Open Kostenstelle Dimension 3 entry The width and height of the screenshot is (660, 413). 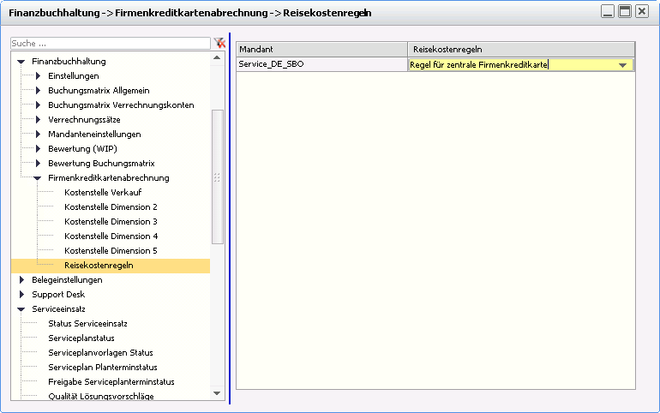pos(111,222)
